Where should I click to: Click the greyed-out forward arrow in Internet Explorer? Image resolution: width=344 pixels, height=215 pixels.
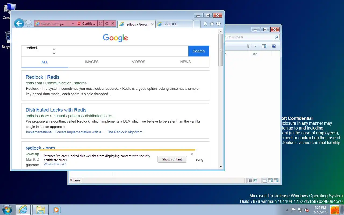pyautogui.click(x=28, y=24)
